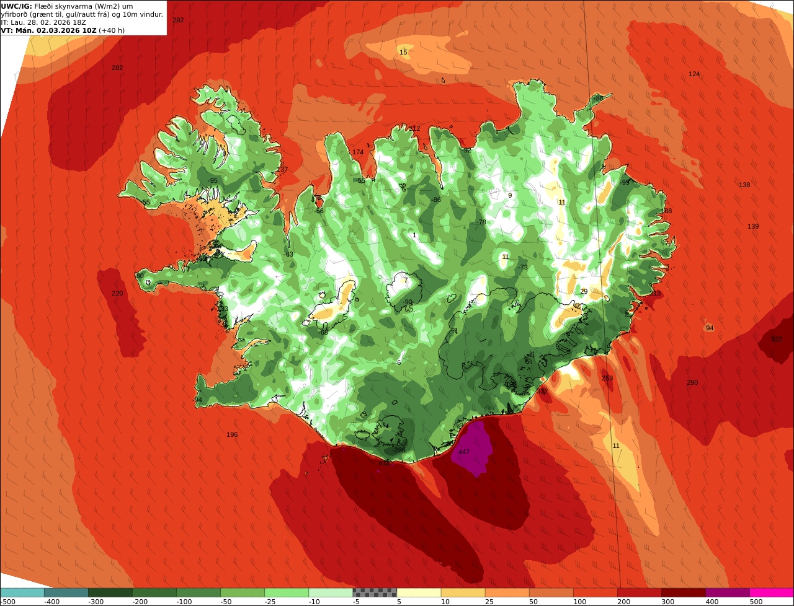Viewport: 794px width, 606px height.
Task: Select the -68 value label
Action: (x=323, y=333)
